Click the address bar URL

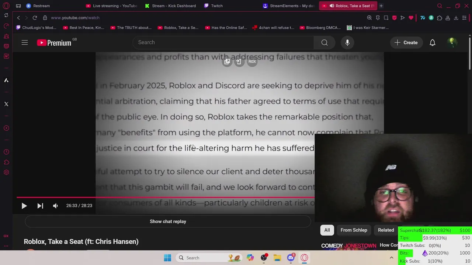pos(75,18)
